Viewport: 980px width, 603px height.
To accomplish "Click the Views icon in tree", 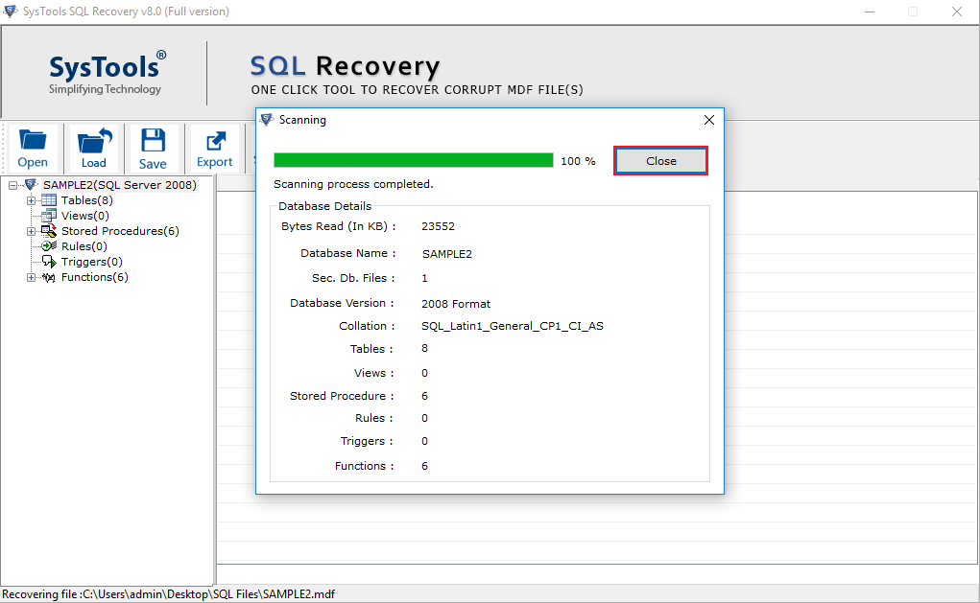I will 49,216.
